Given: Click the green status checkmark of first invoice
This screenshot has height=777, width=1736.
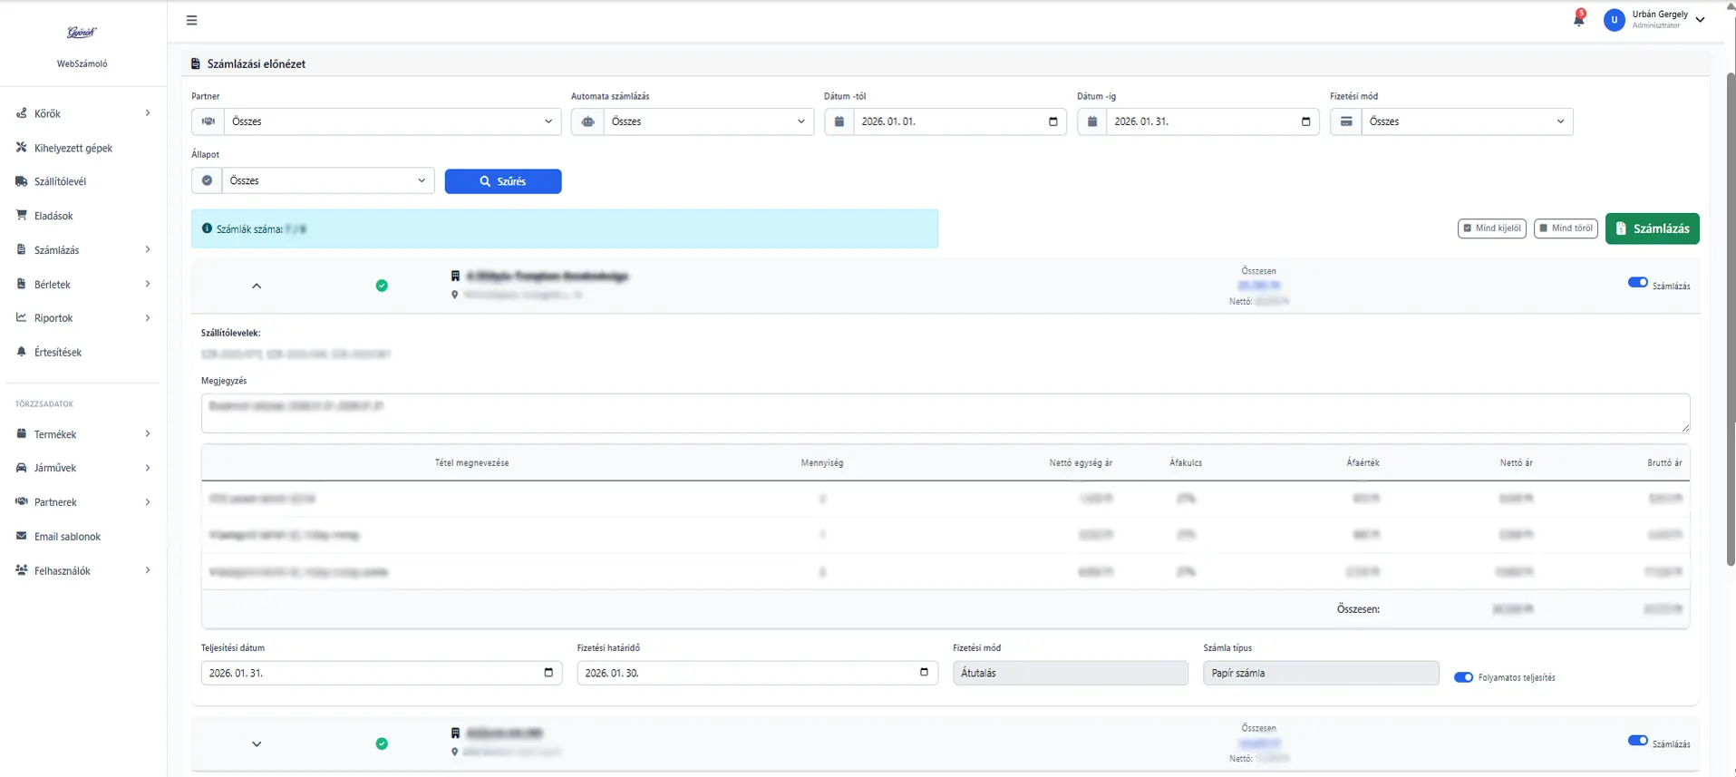Looking at the screenshot, I should [x=382, y=286].
